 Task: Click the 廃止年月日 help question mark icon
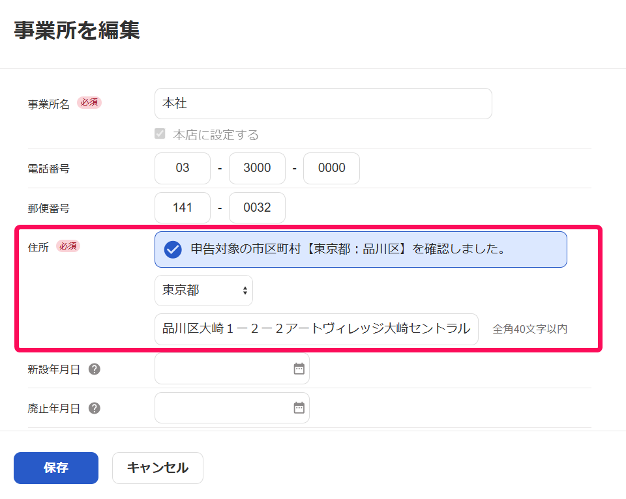click(x=94, y=408)
